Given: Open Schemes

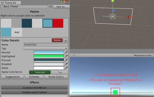Looking at the screenshot, I should [x=34, y=77].
